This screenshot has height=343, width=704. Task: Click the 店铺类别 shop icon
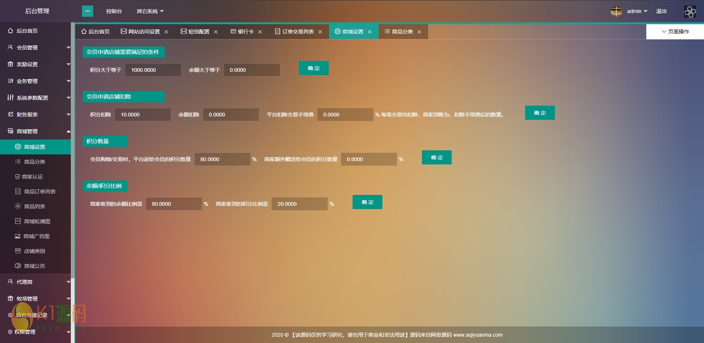tap(18, 251)
